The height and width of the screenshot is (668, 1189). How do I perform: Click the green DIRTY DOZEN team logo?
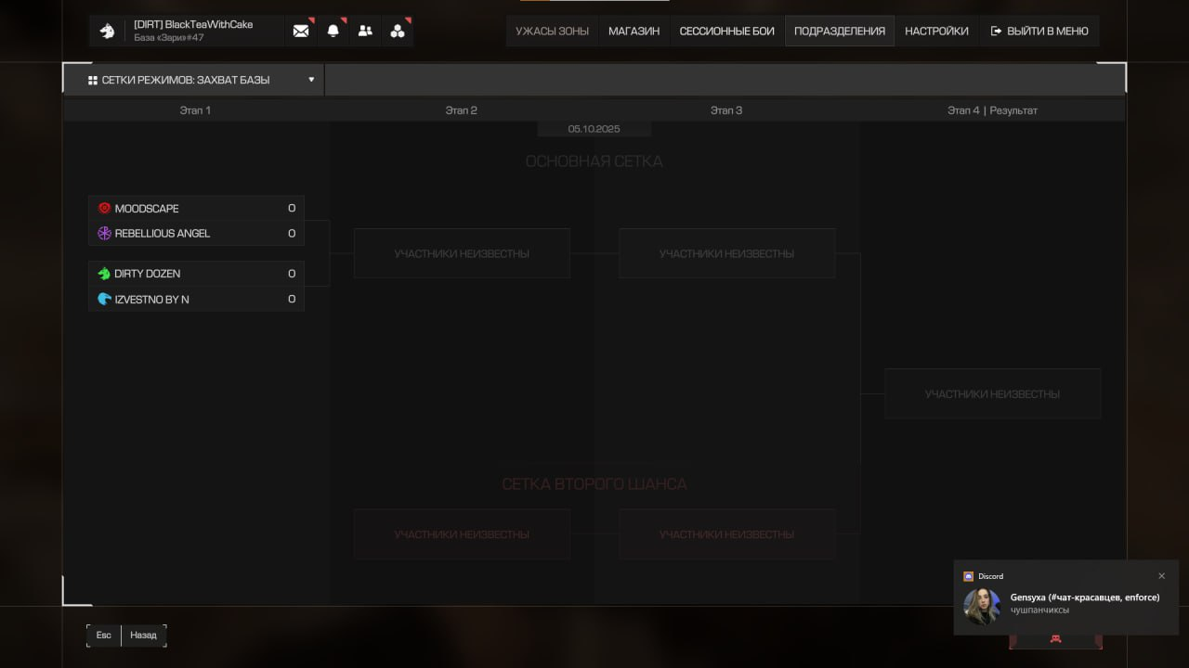104,274
